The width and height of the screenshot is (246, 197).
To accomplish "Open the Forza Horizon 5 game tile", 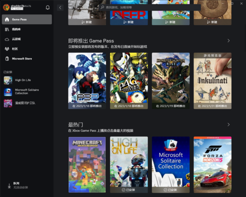I will [213, 165].
